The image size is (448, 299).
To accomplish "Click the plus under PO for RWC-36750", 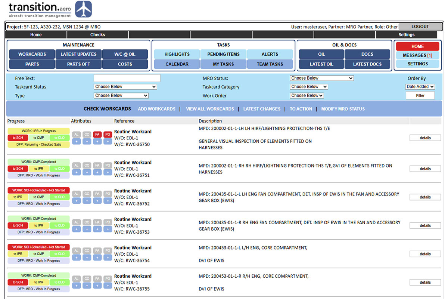I will pyautogui.click(x=108, y=141).
